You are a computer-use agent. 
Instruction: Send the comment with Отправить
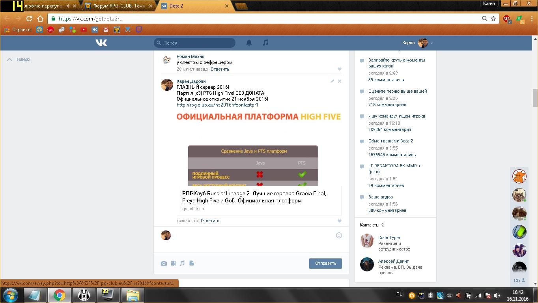coord(325,263)
